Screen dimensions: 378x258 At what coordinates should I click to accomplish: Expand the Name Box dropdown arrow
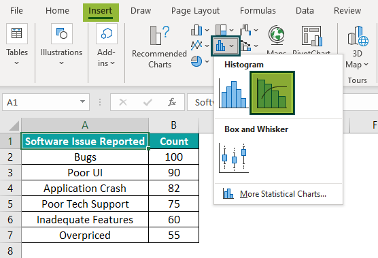pyautogui.click(x=82, y=101)
